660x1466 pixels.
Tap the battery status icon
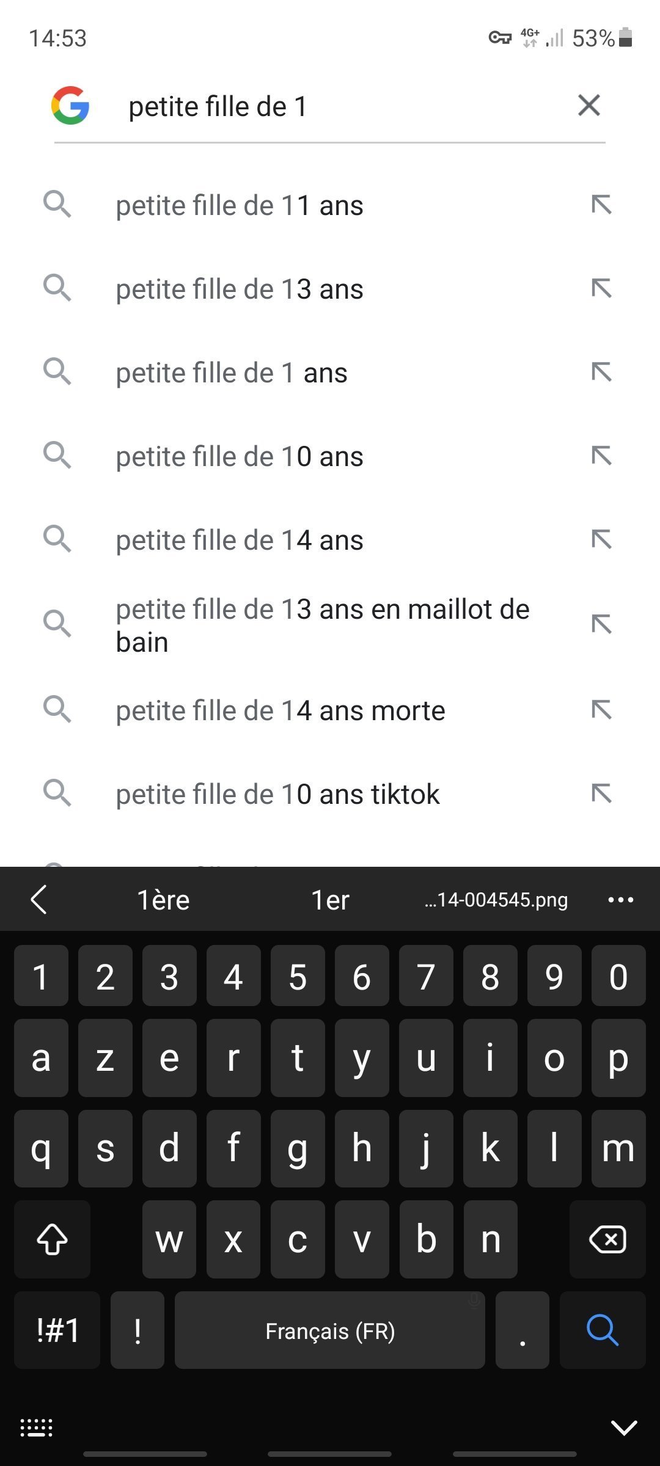(625, 38)
